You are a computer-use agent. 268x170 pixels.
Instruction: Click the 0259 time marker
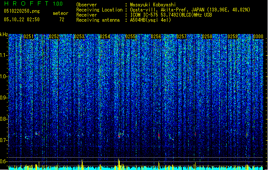point(233,37)
